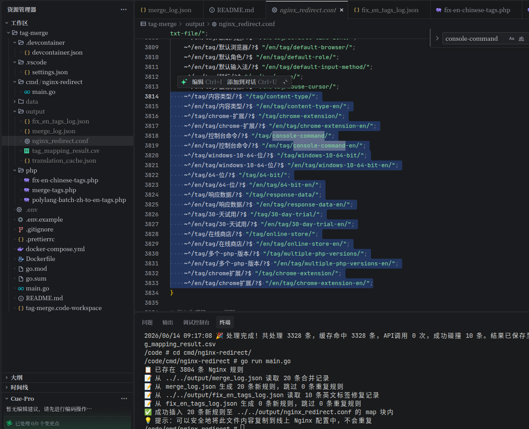
Task: Click the tag-merge breadcrumb segment
Action: click(x=162, y=24)
